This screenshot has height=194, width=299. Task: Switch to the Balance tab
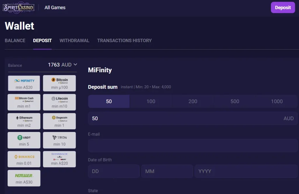coord(15,40)
